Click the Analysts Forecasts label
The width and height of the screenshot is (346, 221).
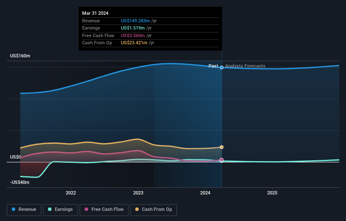(x=245, y=66)
